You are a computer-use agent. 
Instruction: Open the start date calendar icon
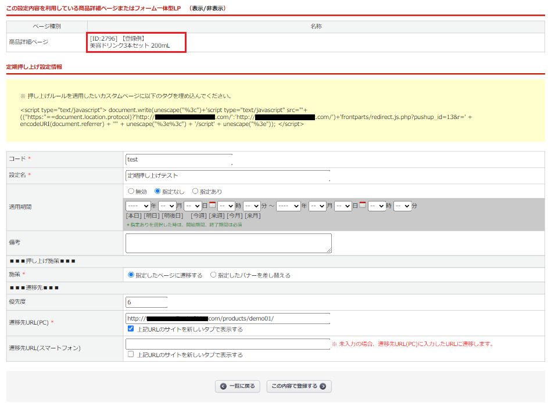(212, 205)
